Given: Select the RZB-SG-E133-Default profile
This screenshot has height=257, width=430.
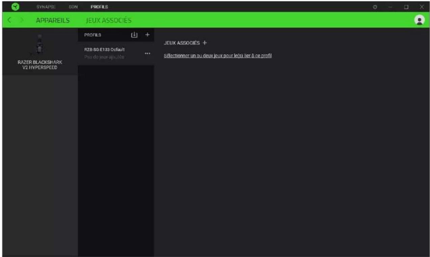Looking at the screenshot, I should coord(116,53).
